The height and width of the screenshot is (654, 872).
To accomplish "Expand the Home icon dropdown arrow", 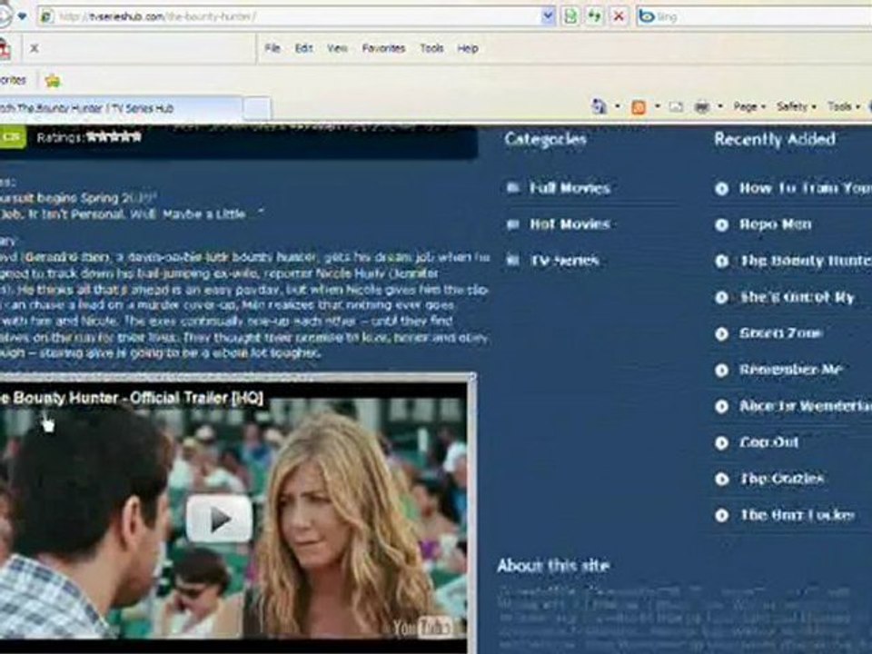I will [x=618, y=106].
